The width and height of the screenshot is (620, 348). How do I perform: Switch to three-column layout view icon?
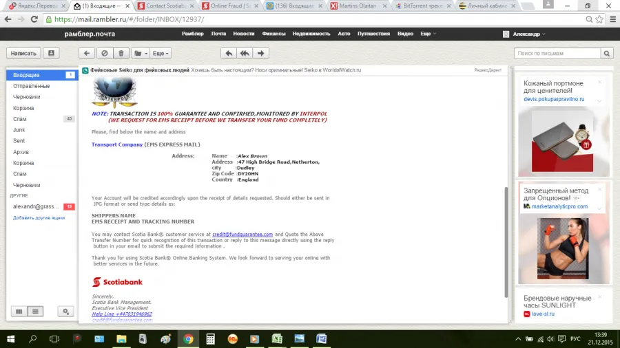(x=19, y=312)
